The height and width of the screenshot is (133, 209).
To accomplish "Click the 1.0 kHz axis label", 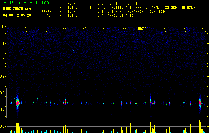I will coord(3,60).
